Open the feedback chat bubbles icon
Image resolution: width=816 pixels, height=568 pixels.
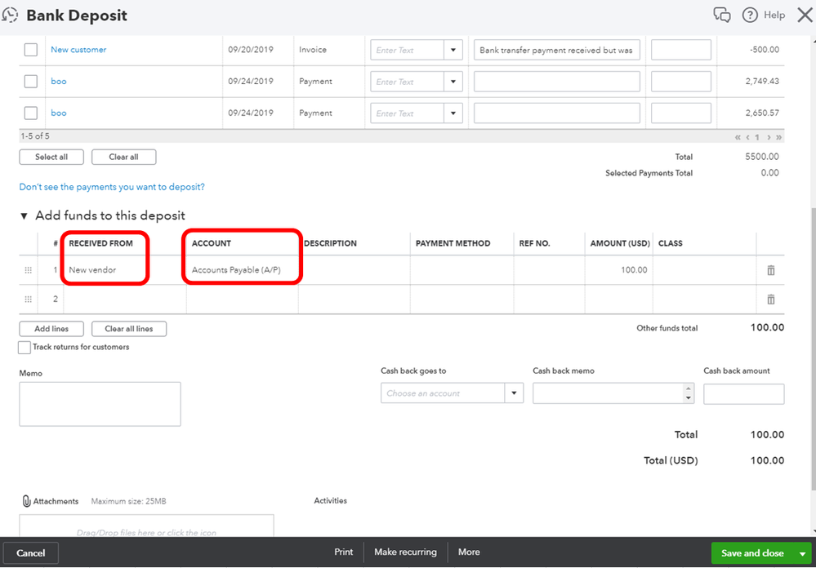point(722,15)
